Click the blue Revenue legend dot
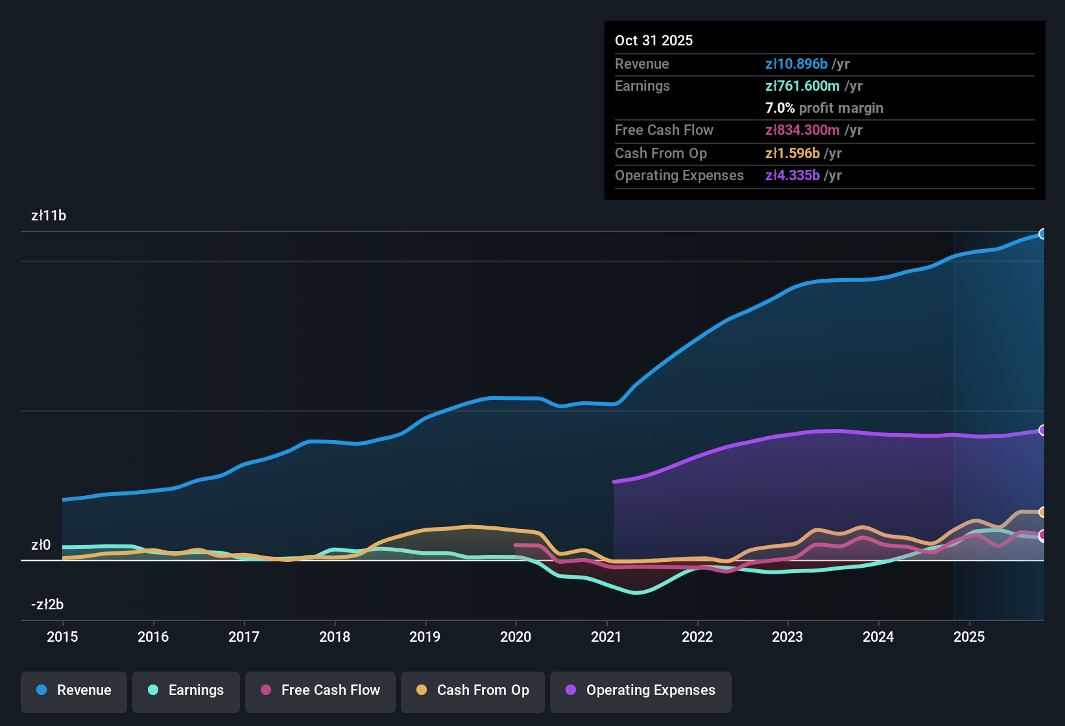The height and width of the screenshot is (726, 1065). 42,690
